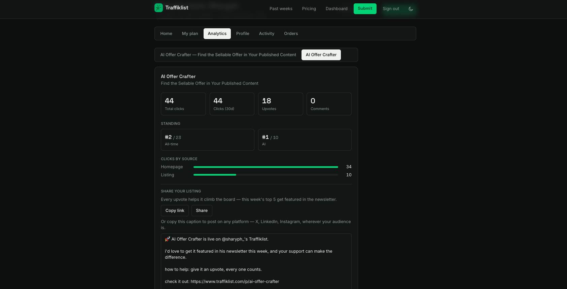Click the "STANDING" section label

pos(171,123)
